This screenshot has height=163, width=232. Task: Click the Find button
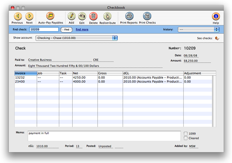66,29
